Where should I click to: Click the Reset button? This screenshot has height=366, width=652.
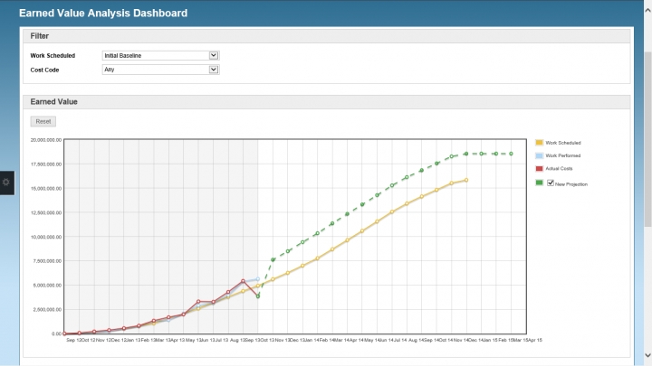point(43,122)
